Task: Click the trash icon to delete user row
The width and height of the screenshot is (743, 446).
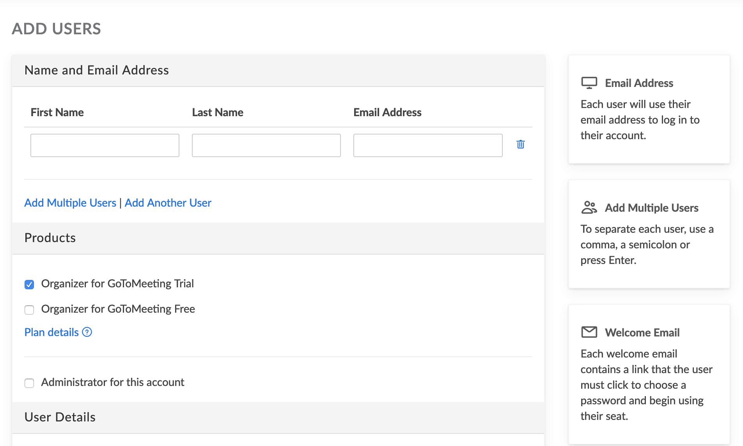Action: 520,145
